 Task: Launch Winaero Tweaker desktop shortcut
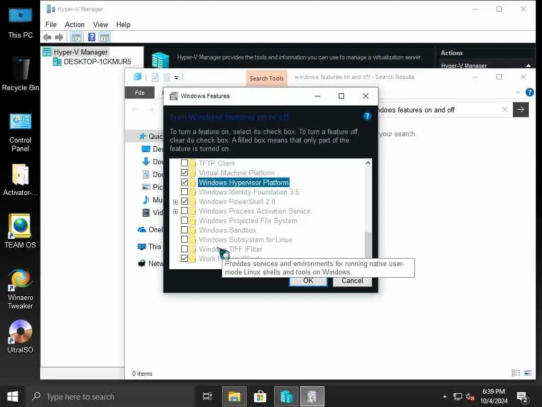(x=21, y=289)
